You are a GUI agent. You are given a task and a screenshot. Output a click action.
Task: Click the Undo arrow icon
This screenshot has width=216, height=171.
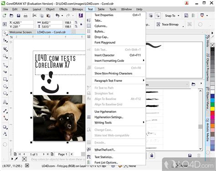pyautogui.click(x=57, y=16)
